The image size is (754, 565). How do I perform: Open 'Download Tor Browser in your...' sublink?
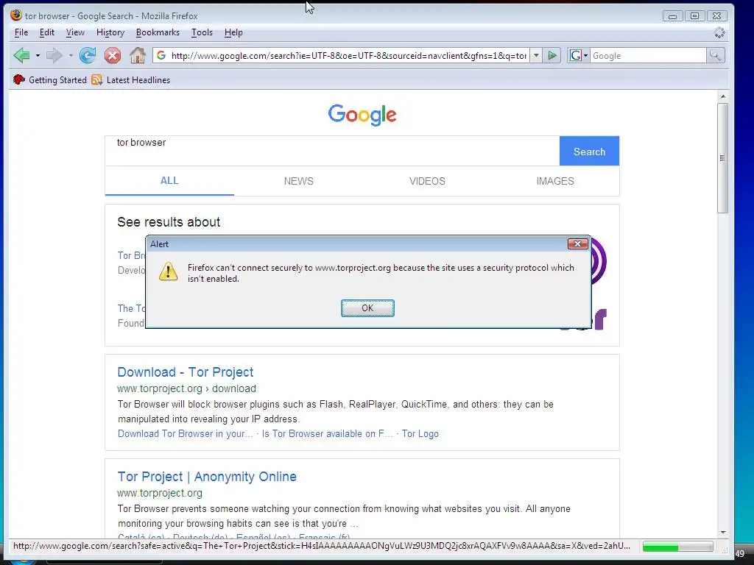[x=185, y=433]
